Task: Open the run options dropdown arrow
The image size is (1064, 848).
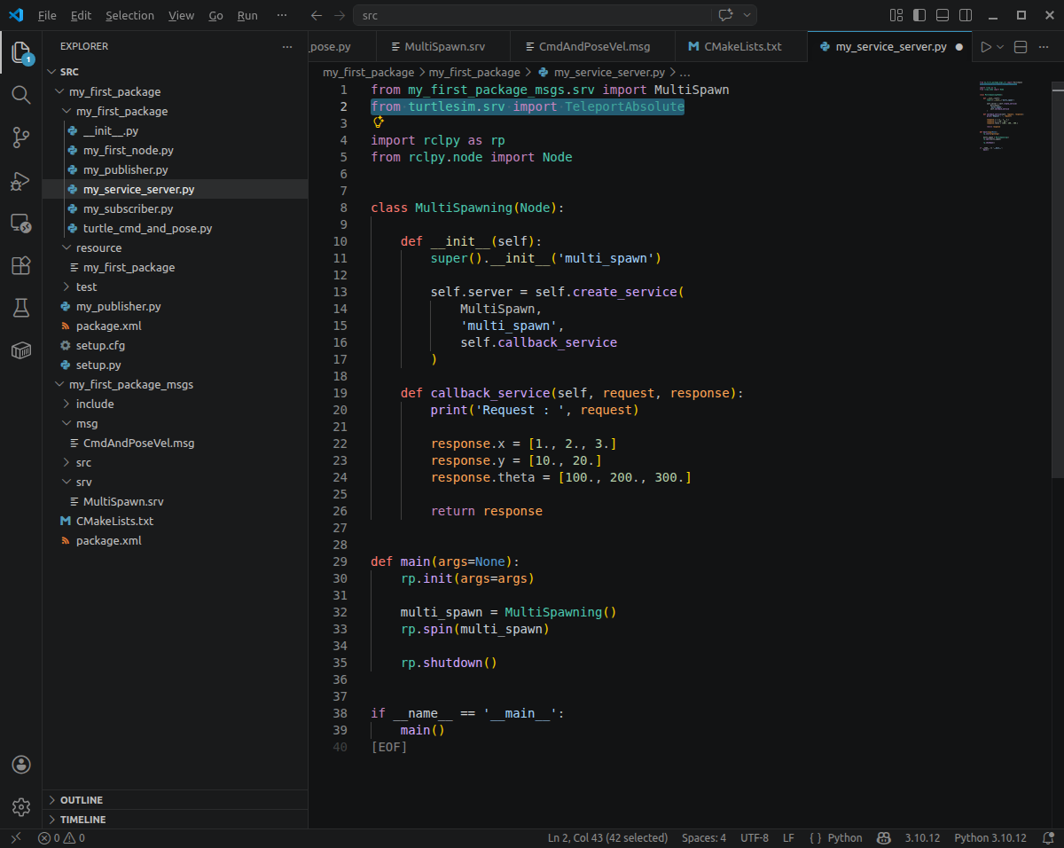Action: (x=1001, y=47)
